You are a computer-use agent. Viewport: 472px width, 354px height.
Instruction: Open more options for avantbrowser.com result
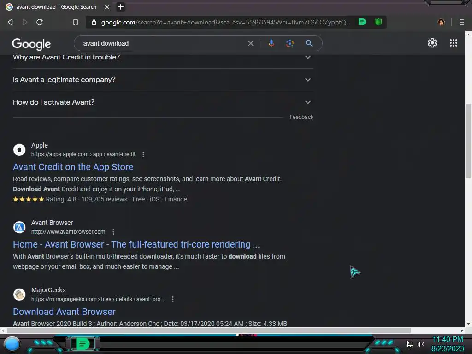click(x=113, y=232)
